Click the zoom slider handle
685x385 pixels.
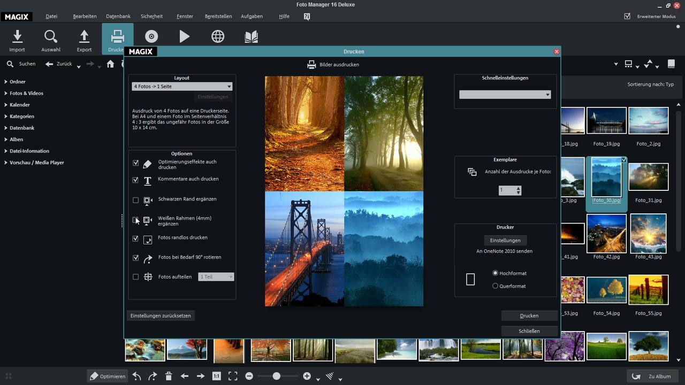[x=276, y=376]
